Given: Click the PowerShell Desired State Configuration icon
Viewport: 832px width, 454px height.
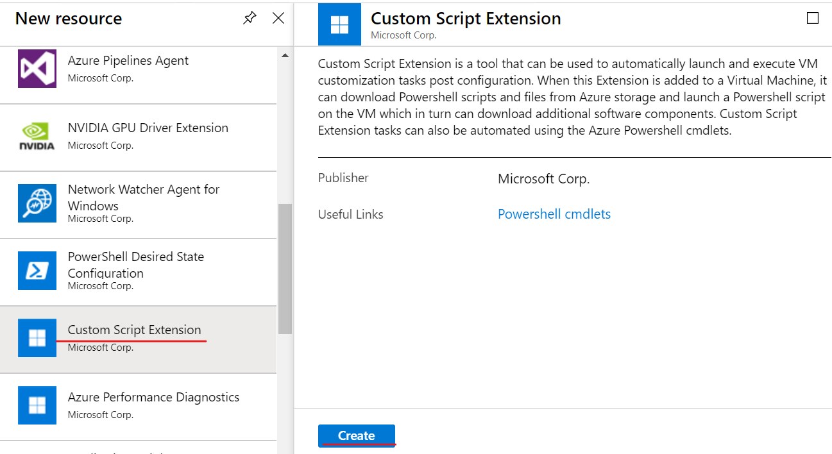Looking at the screenshot, I should click(x=37, y=271).
